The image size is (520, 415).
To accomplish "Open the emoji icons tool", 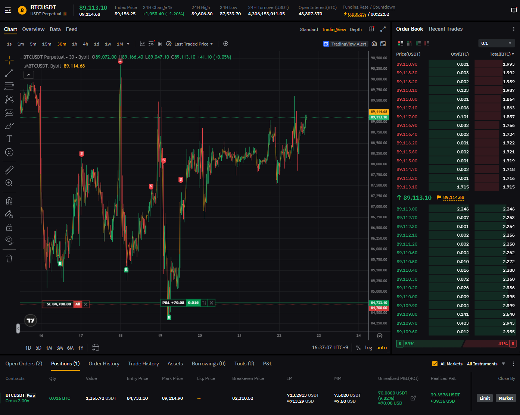I will [9, 152].
